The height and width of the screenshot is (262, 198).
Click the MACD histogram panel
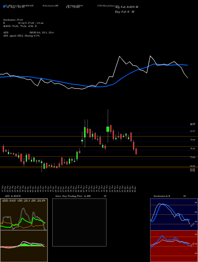pos(24,246)
